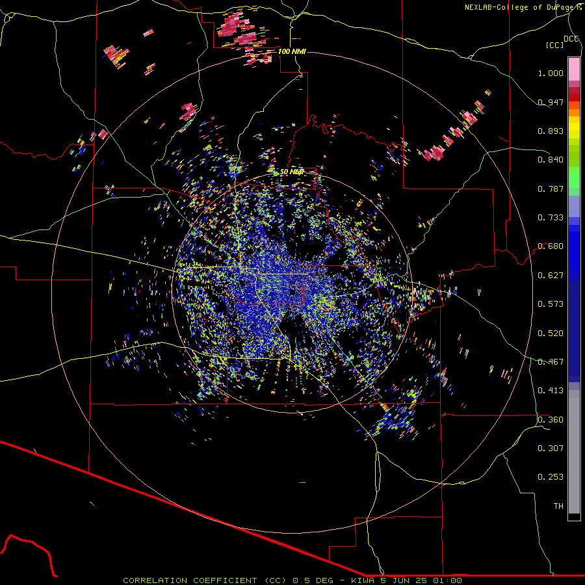Image resolution: width=585 pixels, height=585 pixels.
Task: Select the 0.893 scale value
Action: coord(551,131)
